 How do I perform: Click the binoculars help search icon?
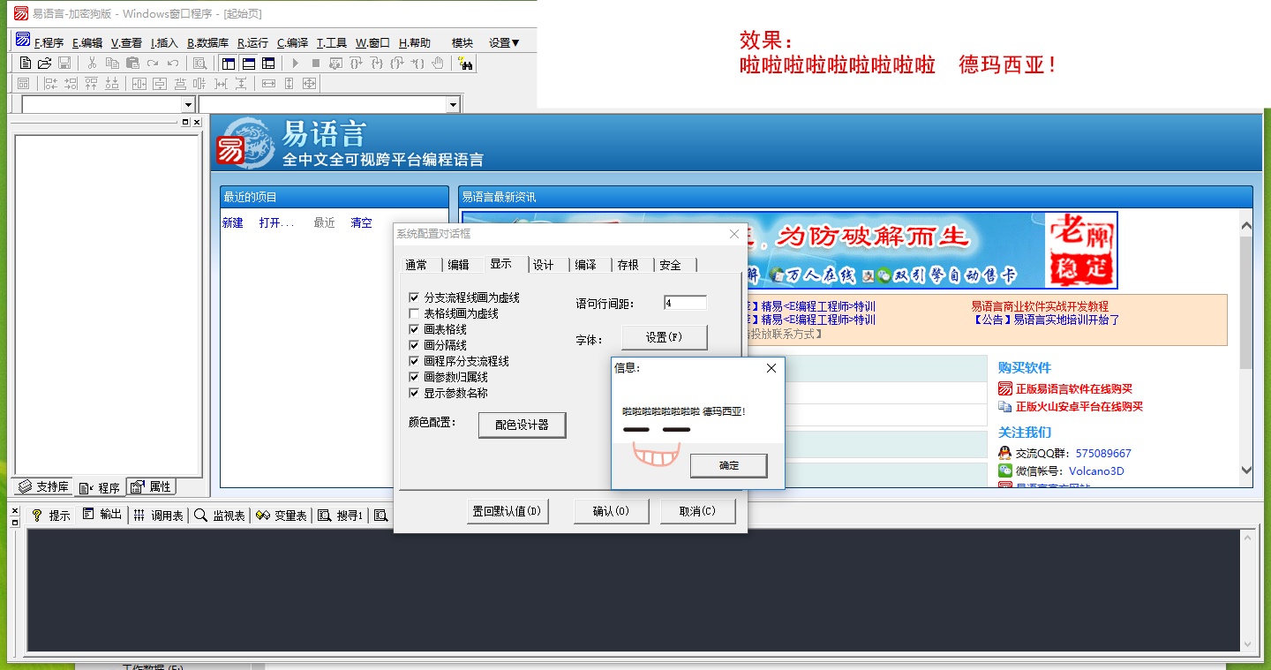(466, 64)
